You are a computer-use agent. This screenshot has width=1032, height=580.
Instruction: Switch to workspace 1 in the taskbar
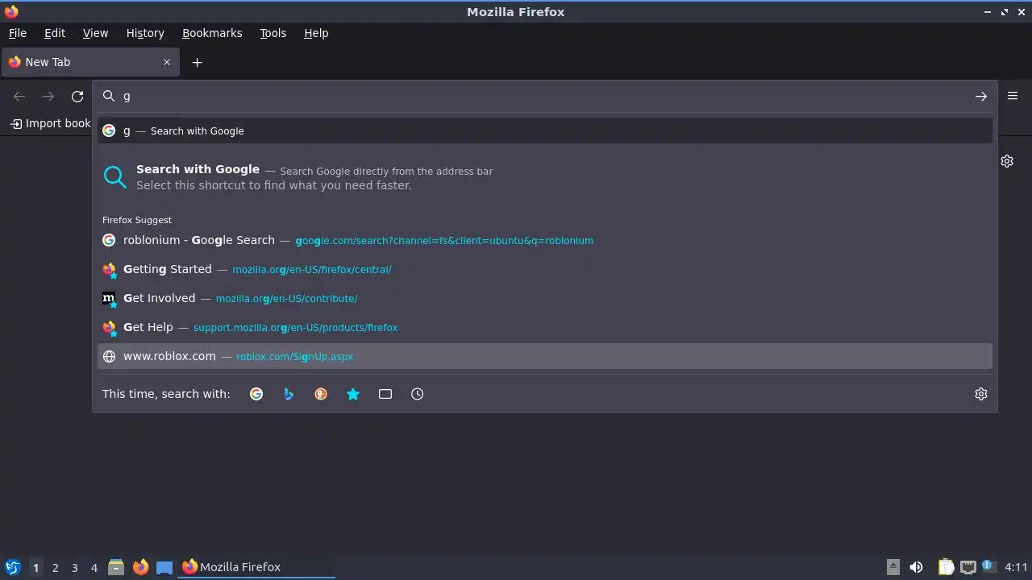point(35,567)
